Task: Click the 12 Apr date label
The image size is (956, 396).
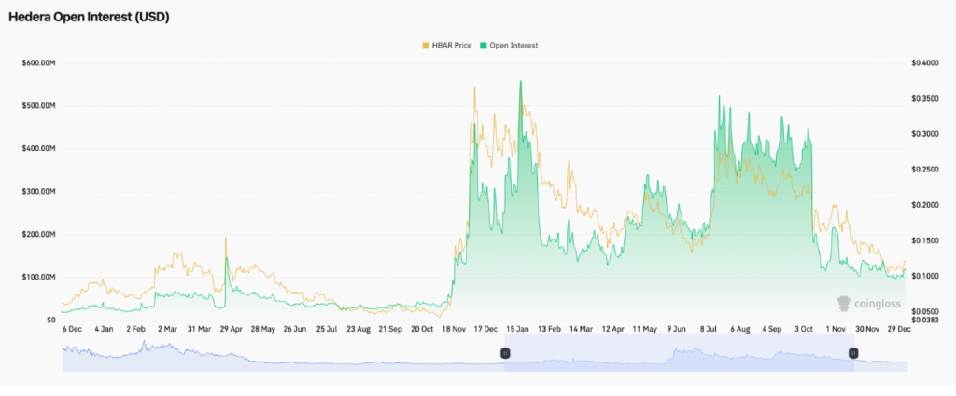Action: tap(612, 329)
